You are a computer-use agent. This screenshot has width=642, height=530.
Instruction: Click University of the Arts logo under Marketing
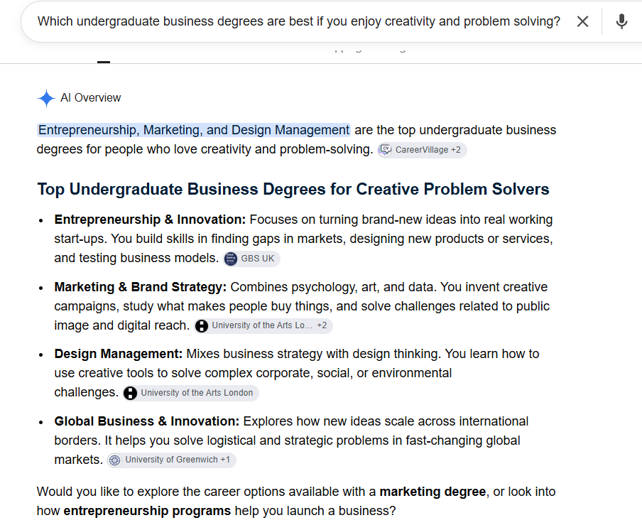coord(202,326)
